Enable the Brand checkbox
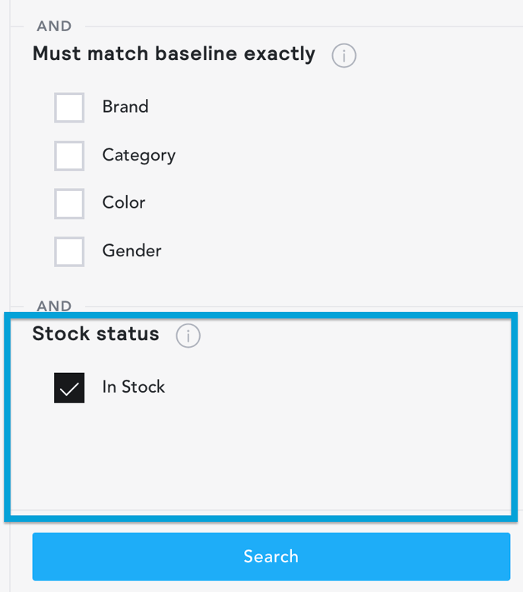This screenshot has height=592, width=523. [69, 107]
